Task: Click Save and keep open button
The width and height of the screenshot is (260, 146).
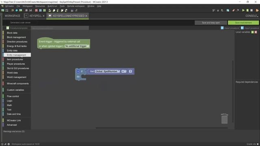Action: coord(211,23)
